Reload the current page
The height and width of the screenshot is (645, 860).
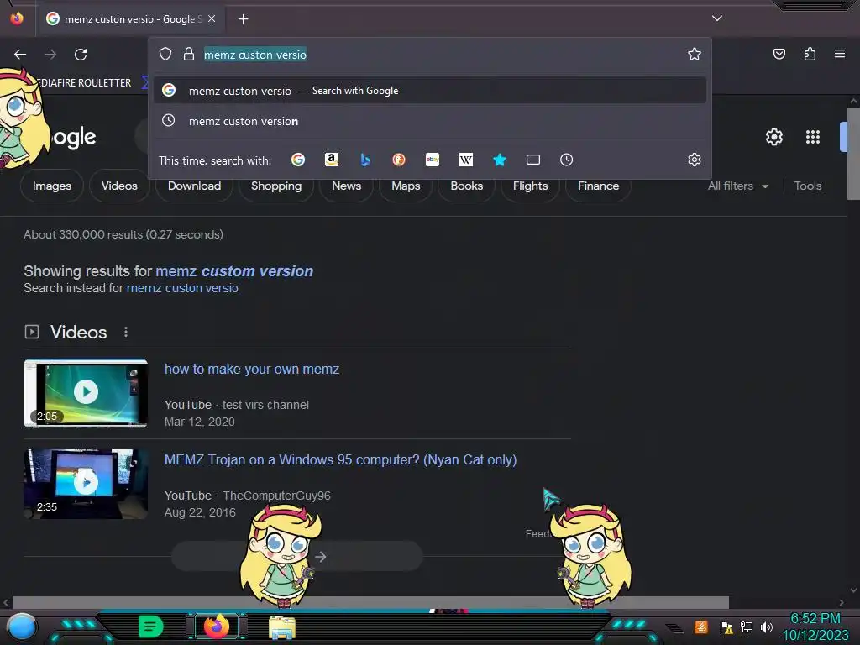81,55
